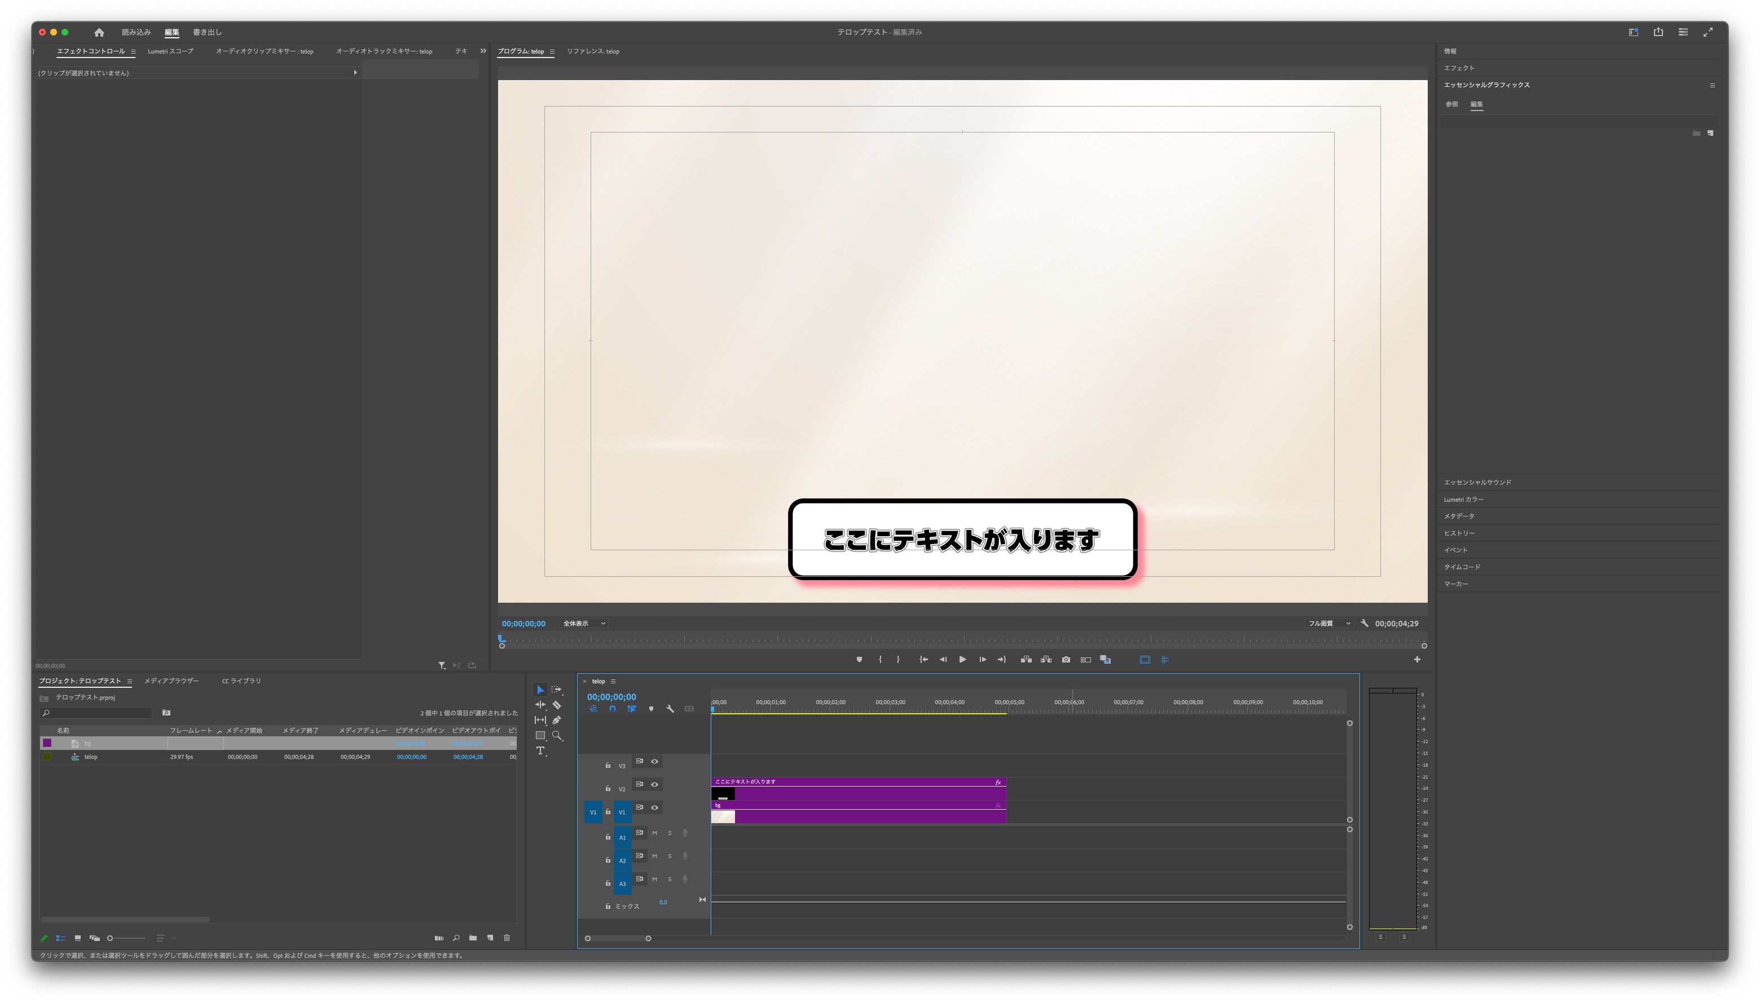Switch to 読み込み workspace tab
The height and width of the screenshot is (1003, 1760).
click(137, 32)
